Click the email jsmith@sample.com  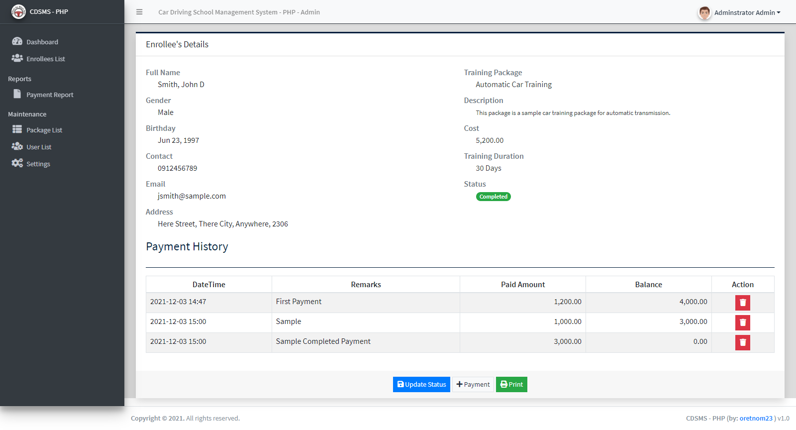192,196
